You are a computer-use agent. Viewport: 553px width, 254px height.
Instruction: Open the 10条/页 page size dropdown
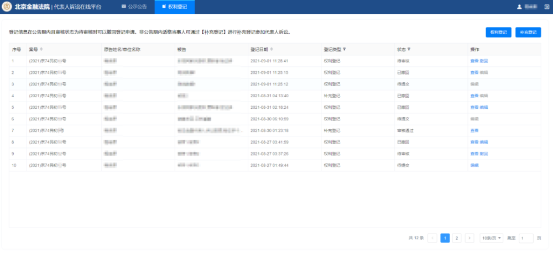pyautogui.click(x=491, y=238)
